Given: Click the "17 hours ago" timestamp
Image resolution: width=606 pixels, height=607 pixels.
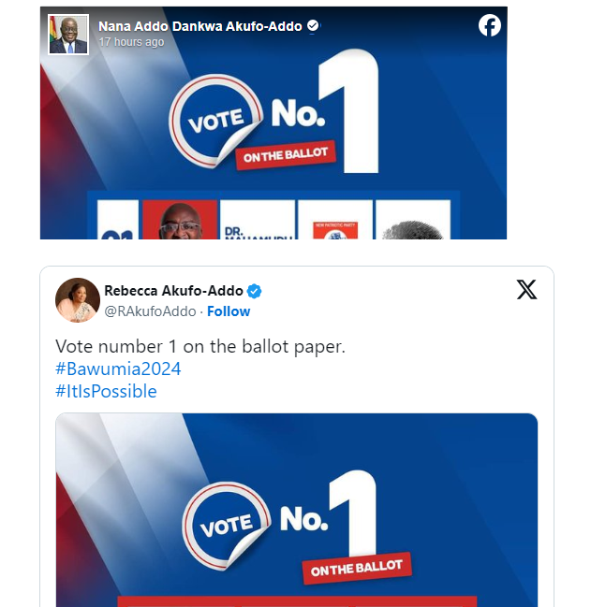Looking at the screenshot, I should tap(131, 42).
